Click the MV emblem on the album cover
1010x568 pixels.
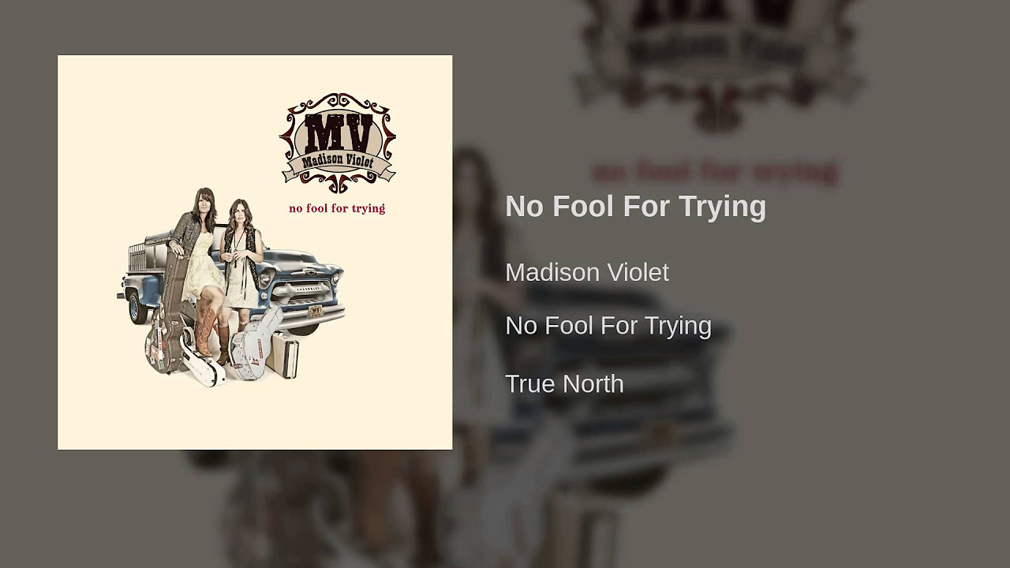tap(338, 144)
